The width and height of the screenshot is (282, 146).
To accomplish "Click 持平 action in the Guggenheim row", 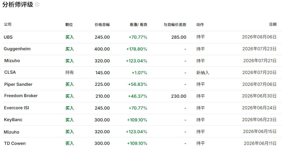I will point(200,49).
